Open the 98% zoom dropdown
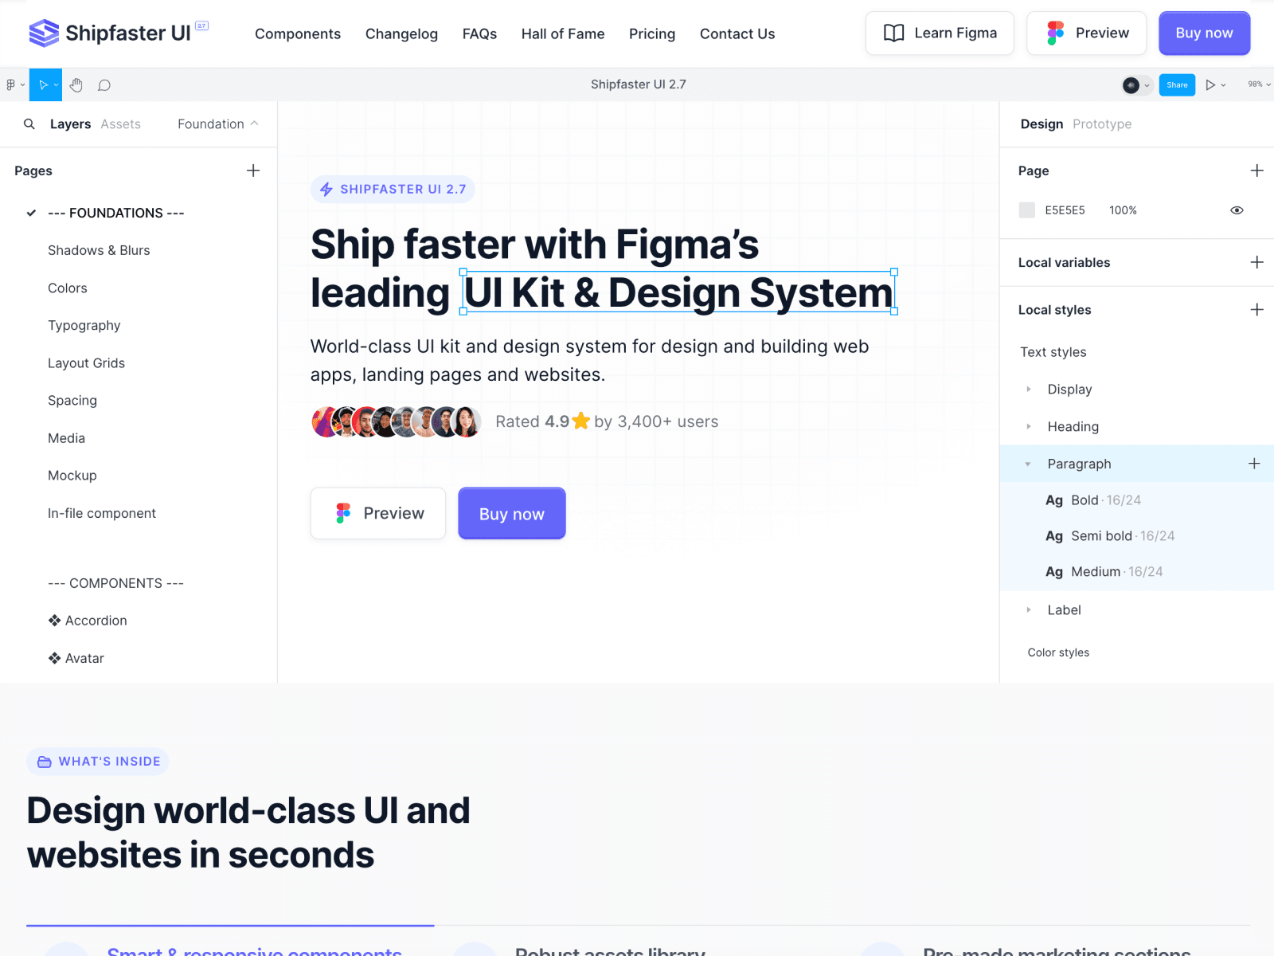 (x=1259, y=84)
